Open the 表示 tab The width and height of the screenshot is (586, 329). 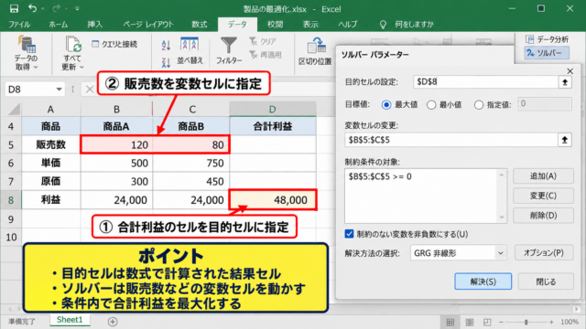tap(310, 25)
